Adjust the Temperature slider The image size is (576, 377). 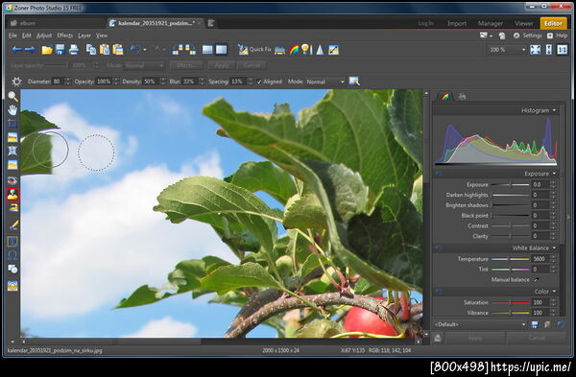click(510, 259)
